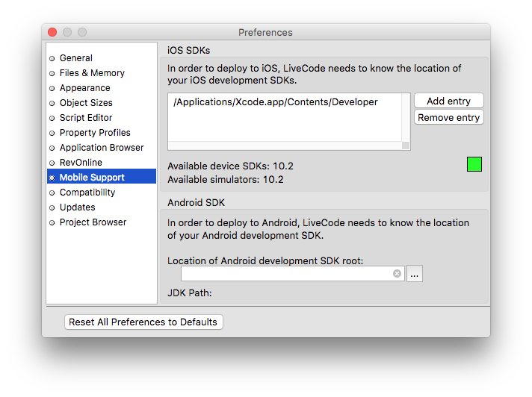Image resolution: width=532 pixels, height=397 pixels.
Task: Open Files & Memory preferences
Action: 92,73
